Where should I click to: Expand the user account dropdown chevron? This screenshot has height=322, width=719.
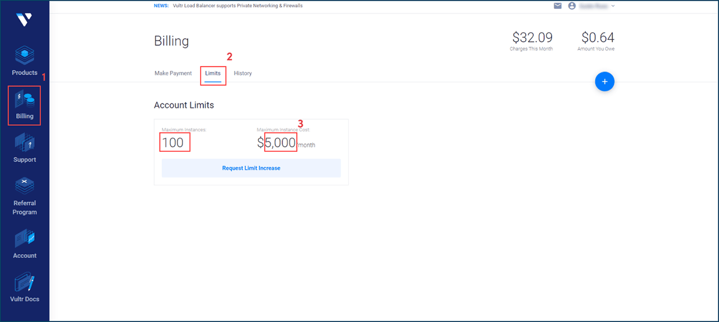pyautogui.click(x=613, y=6)
